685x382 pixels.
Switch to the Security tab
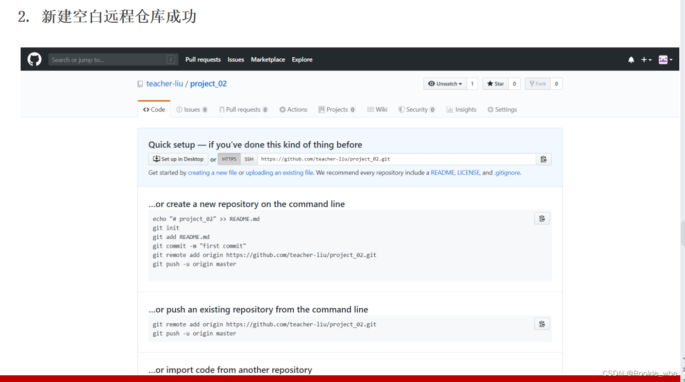tap(417, 109)
